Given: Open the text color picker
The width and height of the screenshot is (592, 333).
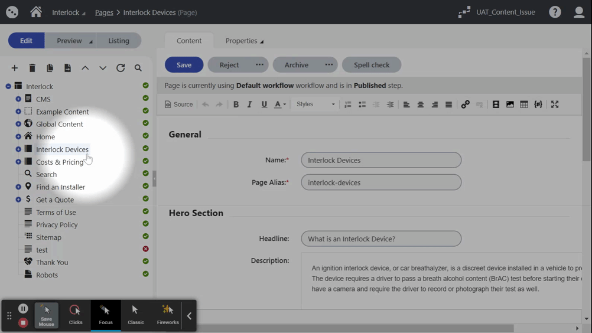Looking at the screenshot, I should pyautogui.click(x=280, y=105).
